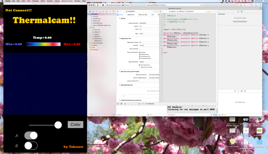This screenshot has height=154, width=268.
Task: Open the Navigate menu
Action: 35,1
